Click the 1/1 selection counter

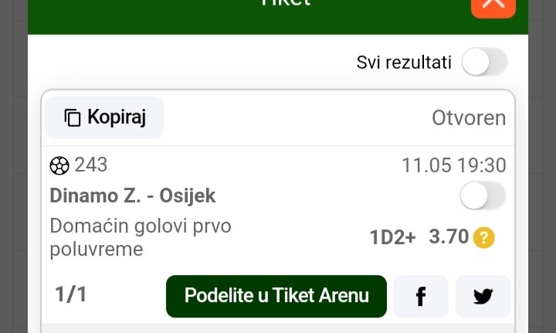tap(70, 294)
